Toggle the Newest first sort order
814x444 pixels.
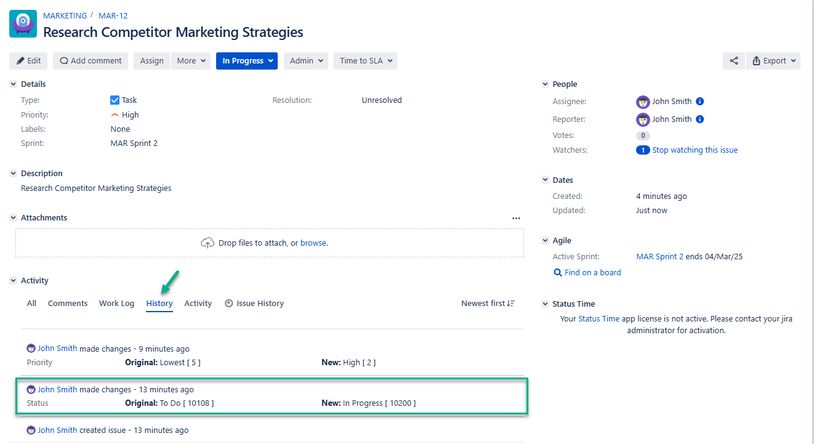[x=488, y=303]
